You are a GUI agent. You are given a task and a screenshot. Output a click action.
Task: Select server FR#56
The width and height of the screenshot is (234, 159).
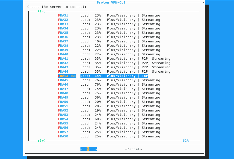click(109, 128)
